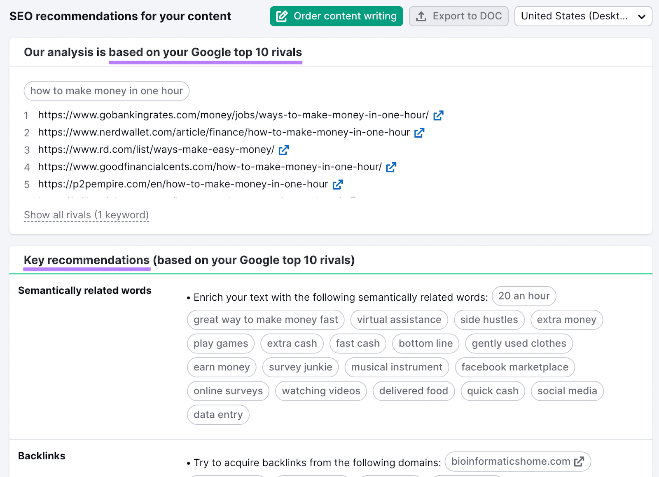Expand Show all rivals (1 keyword)
This screenshot has width=659, height=477.
coord(86,215)
